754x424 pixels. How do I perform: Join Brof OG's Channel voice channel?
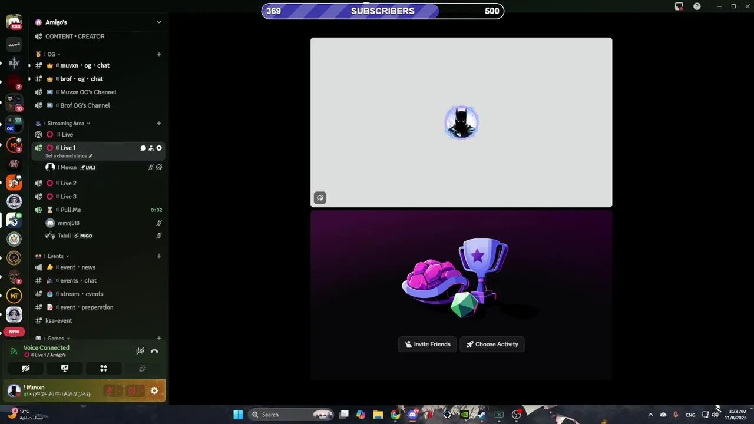click(x=98, y=105)
